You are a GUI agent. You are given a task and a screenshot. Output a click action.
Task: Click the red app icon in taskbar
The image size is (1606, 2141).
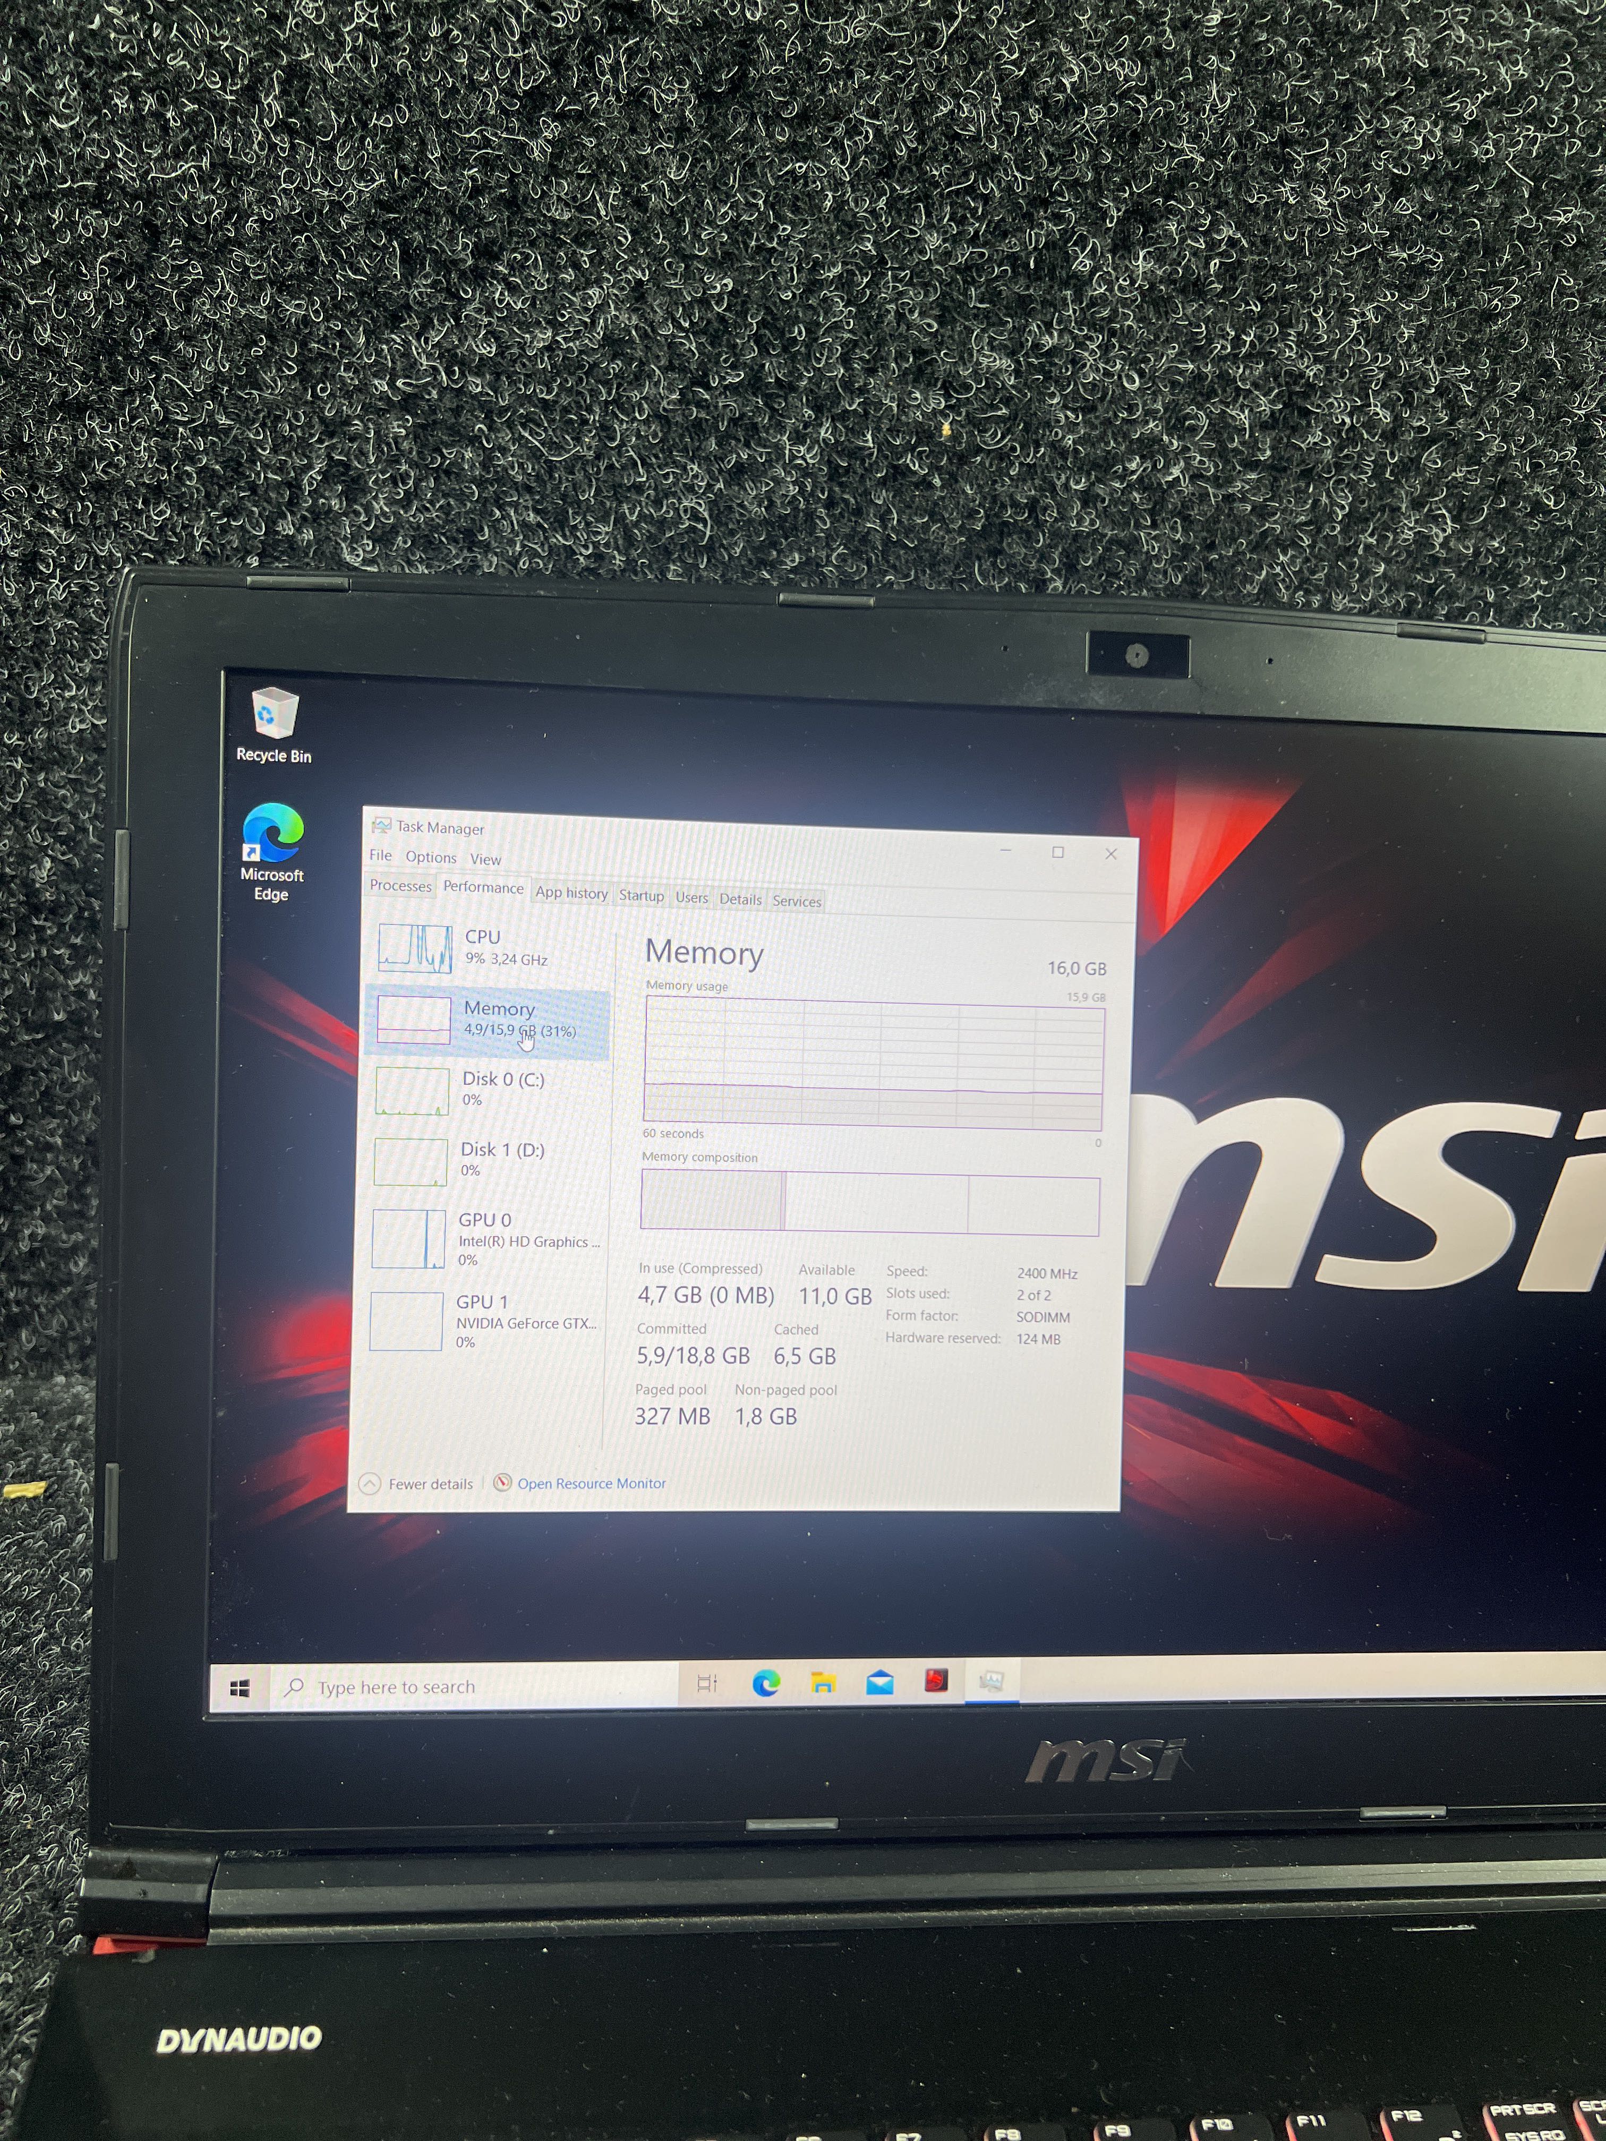[x=936, y=1681]
